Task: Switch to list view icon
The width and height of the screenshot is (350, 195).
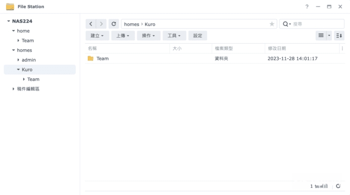Action: 321,36
